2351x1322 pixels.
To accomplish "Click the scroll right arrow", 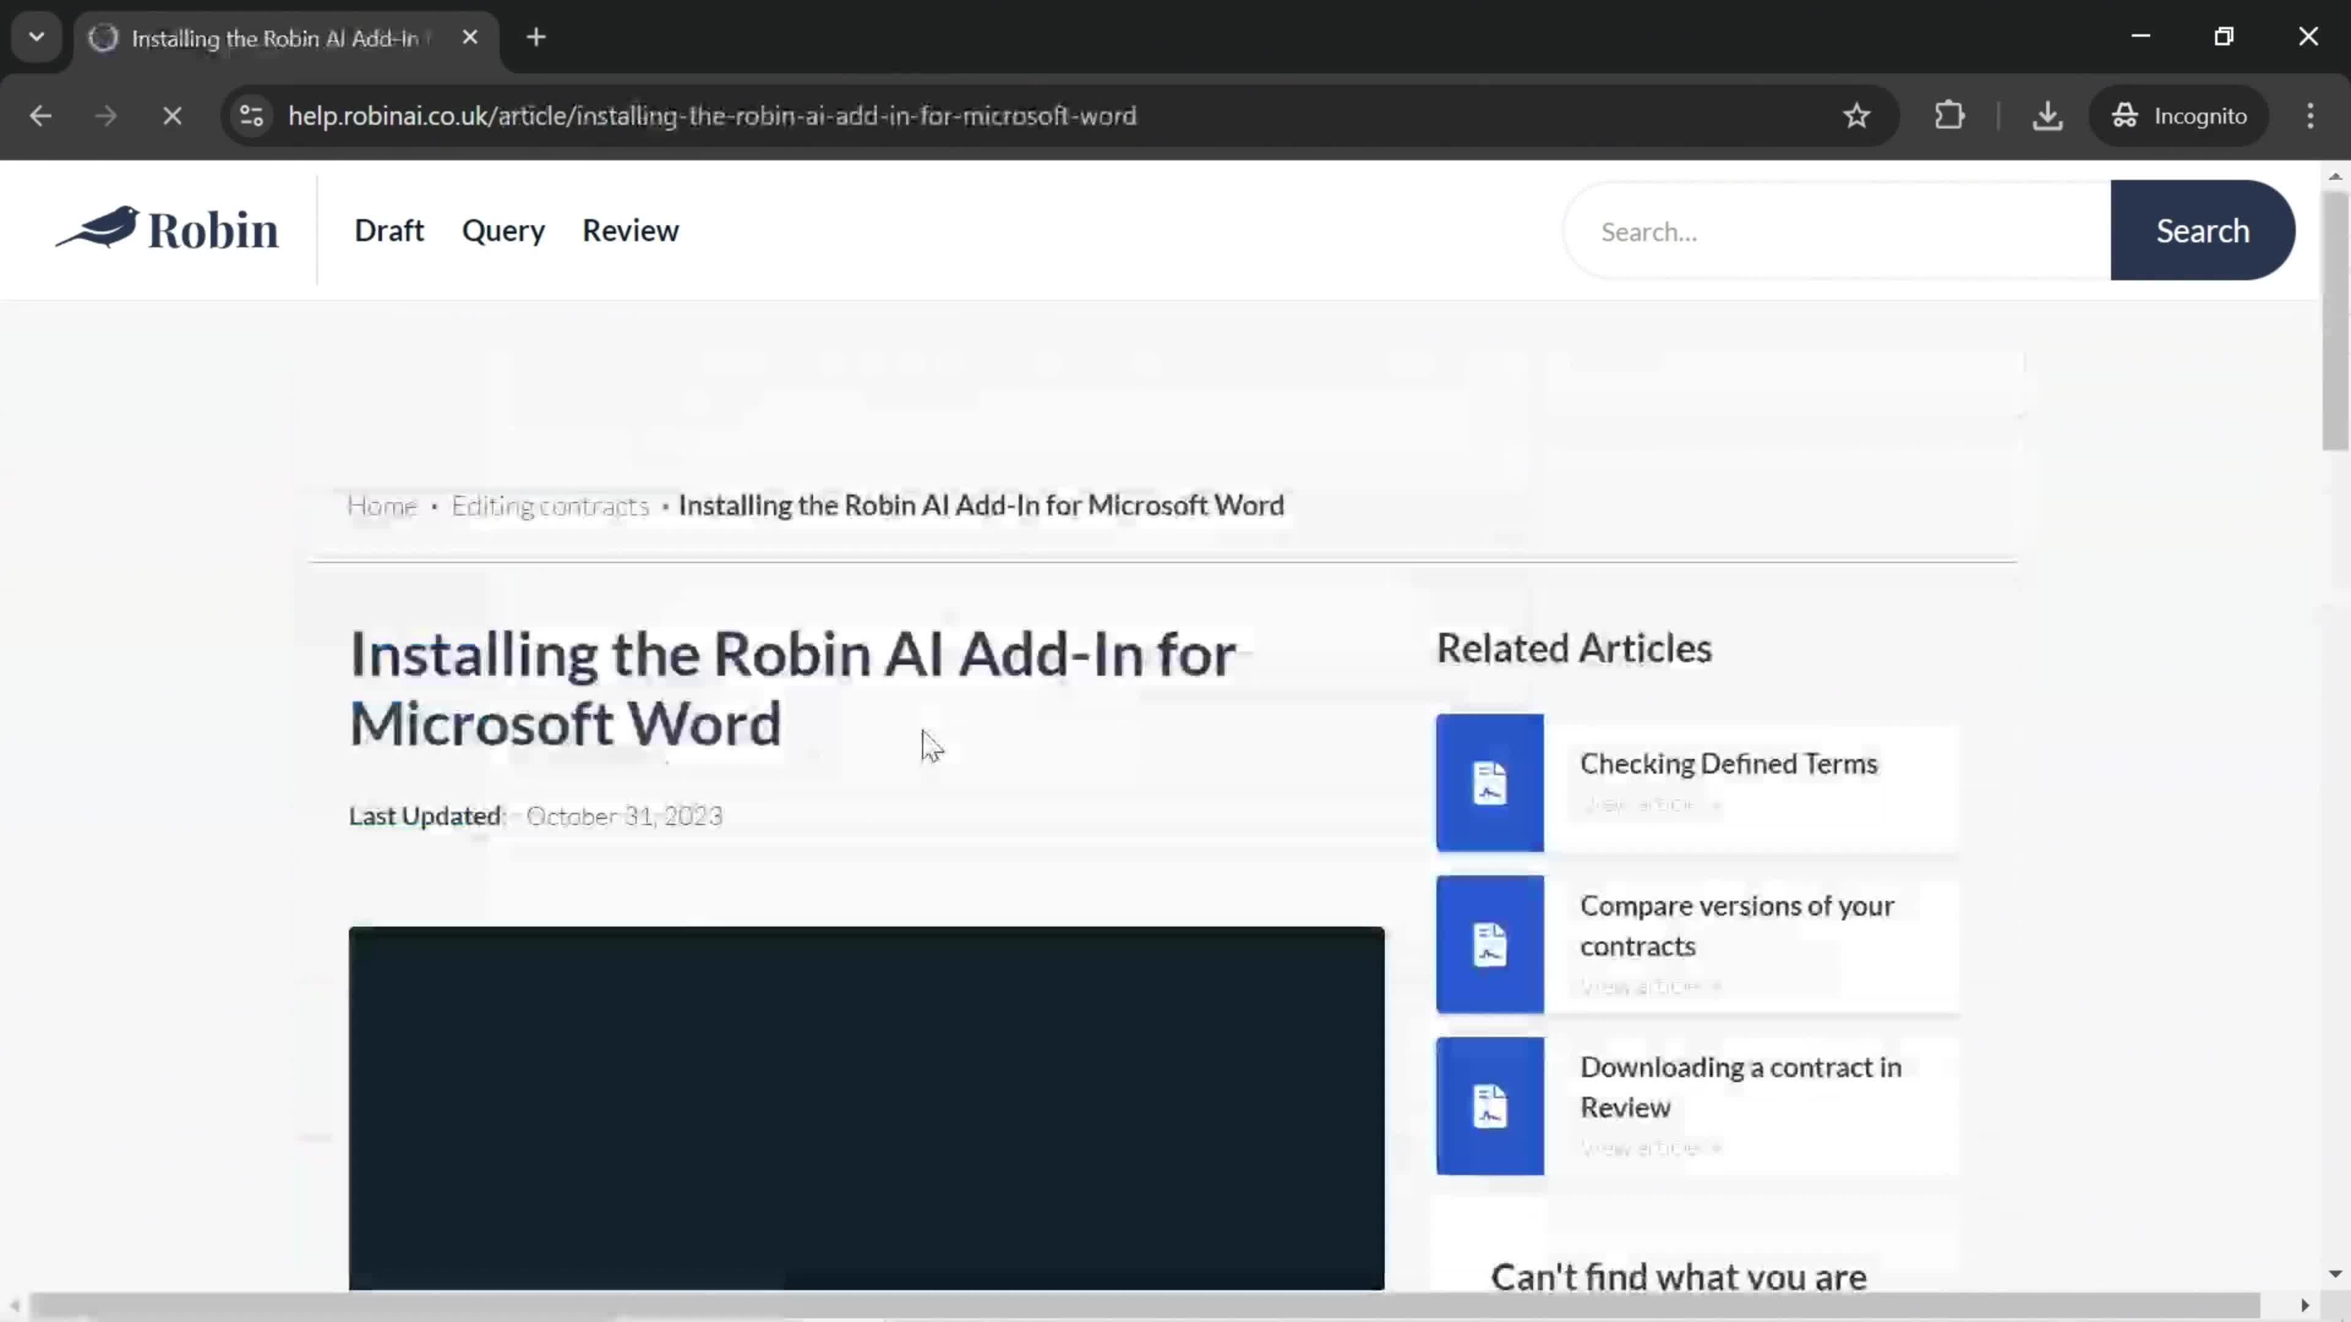I will tap(2304, 1305).
